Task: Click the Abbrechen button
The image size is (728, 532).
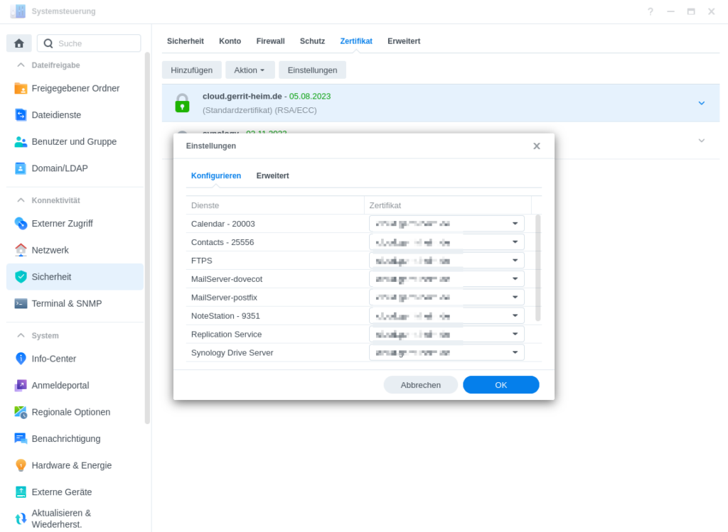Action: click(421, 385)
